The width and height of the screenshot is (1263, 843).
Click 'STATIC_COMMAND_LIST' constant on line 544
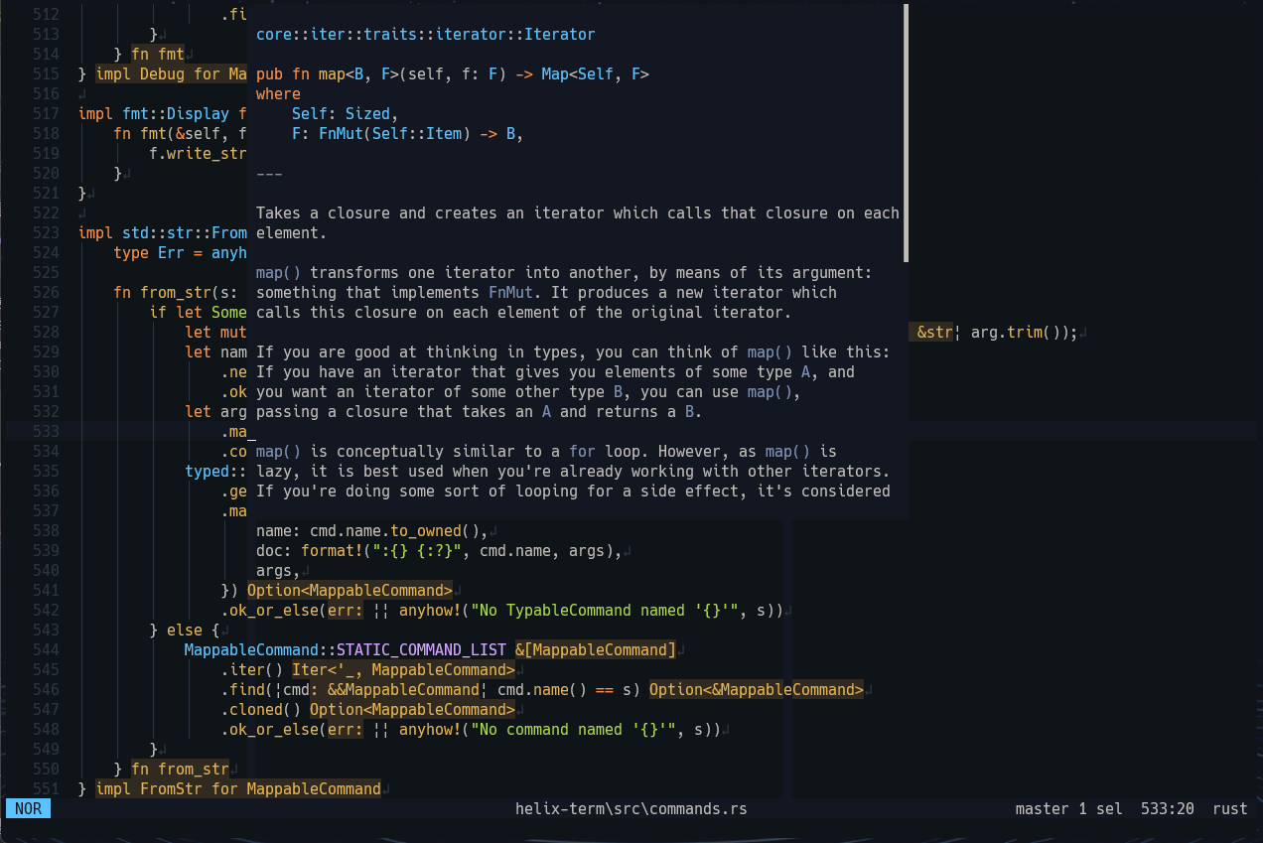(x=421, y=649)
